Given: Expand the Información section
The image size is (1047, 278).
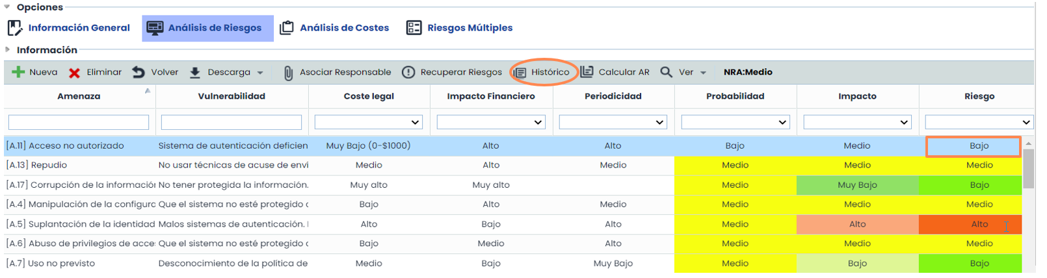Looking at the screenshot, I should click(7, 50).
